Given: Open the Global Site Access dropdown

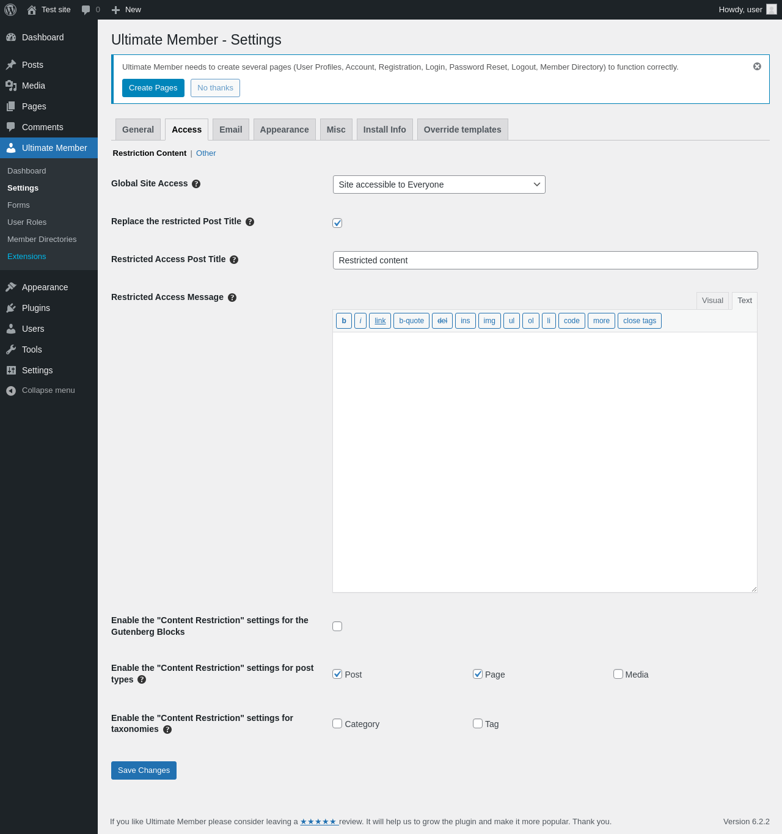Looking at the screenshot, I should coord(439,185).
